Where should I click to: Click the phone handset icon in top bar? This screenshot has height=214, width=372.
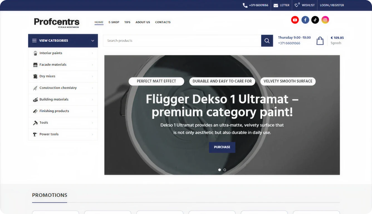coord(245,5)
